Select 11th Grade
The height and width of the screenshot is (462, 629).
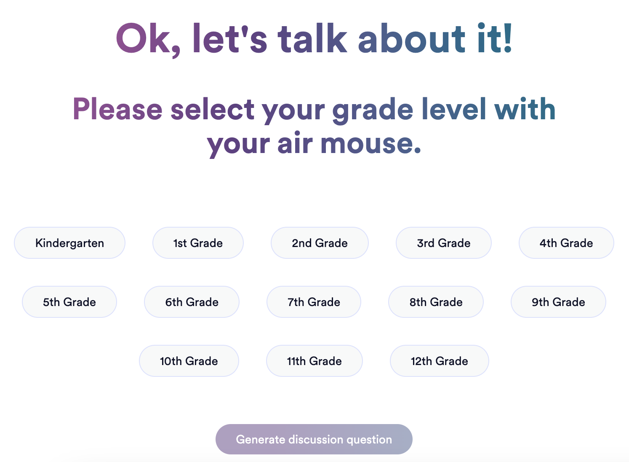[x=314, y=361]
